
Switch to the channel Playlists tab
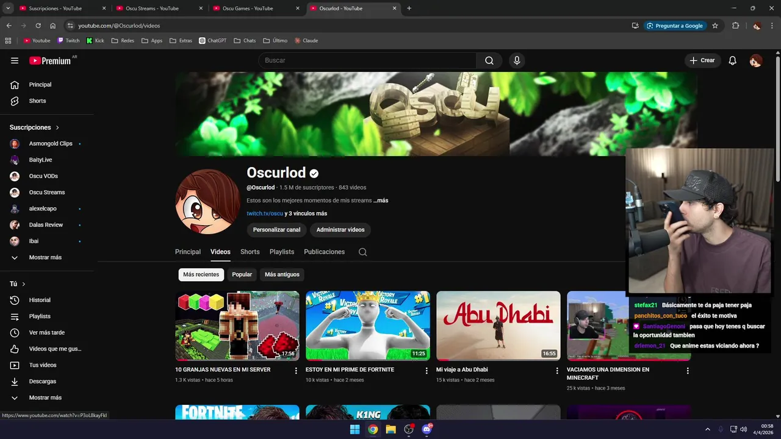[x=282, y=252]
